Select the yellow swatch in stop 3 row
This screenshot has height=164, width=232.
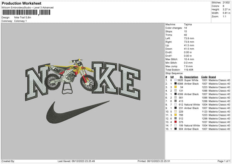[x=176, y=87]
